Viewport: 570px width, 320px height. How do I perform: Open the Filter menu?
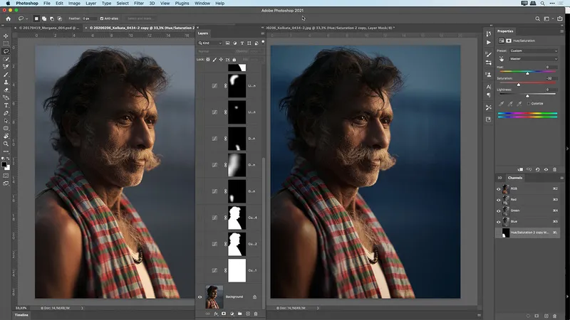pyautogui.click(x=139, y=4)
